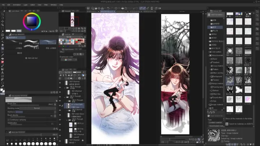Open the Animation menu
This screenshot has width=260, height=146.
coord(17,5)
